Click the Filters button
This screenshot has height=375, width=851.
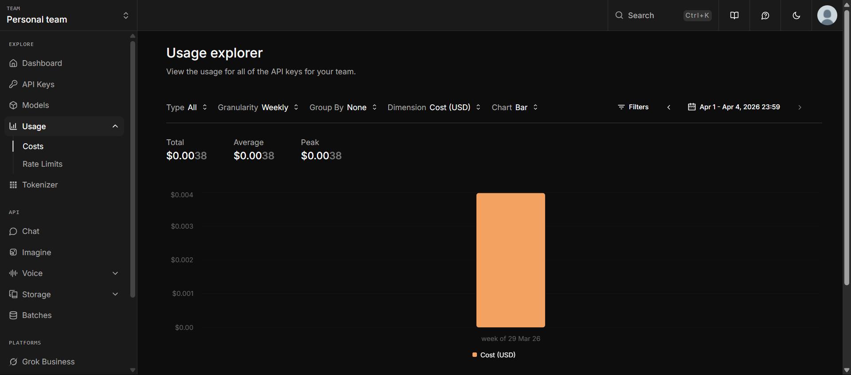pyautogui.click(x=633, y=107)
